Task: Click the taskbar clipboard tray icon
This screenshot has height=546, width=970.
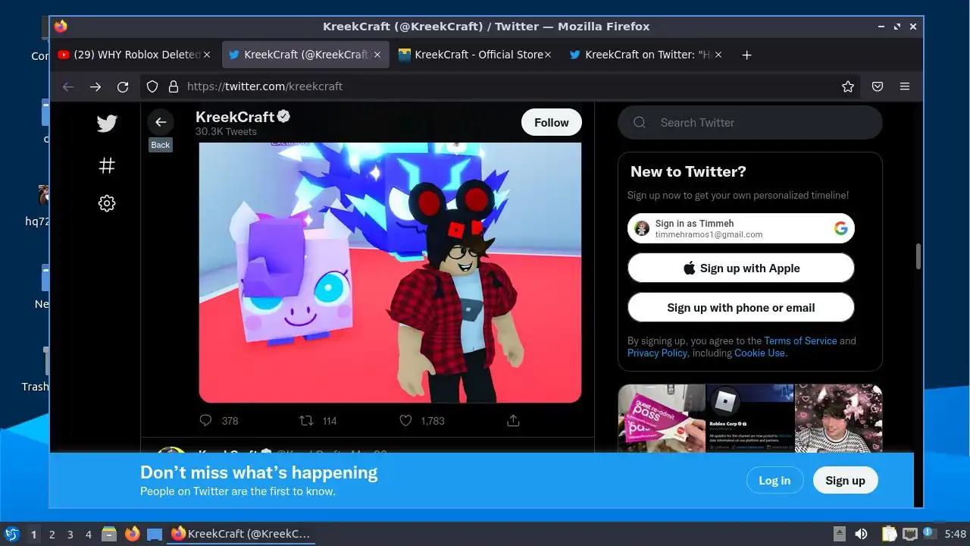Action: 889,534
